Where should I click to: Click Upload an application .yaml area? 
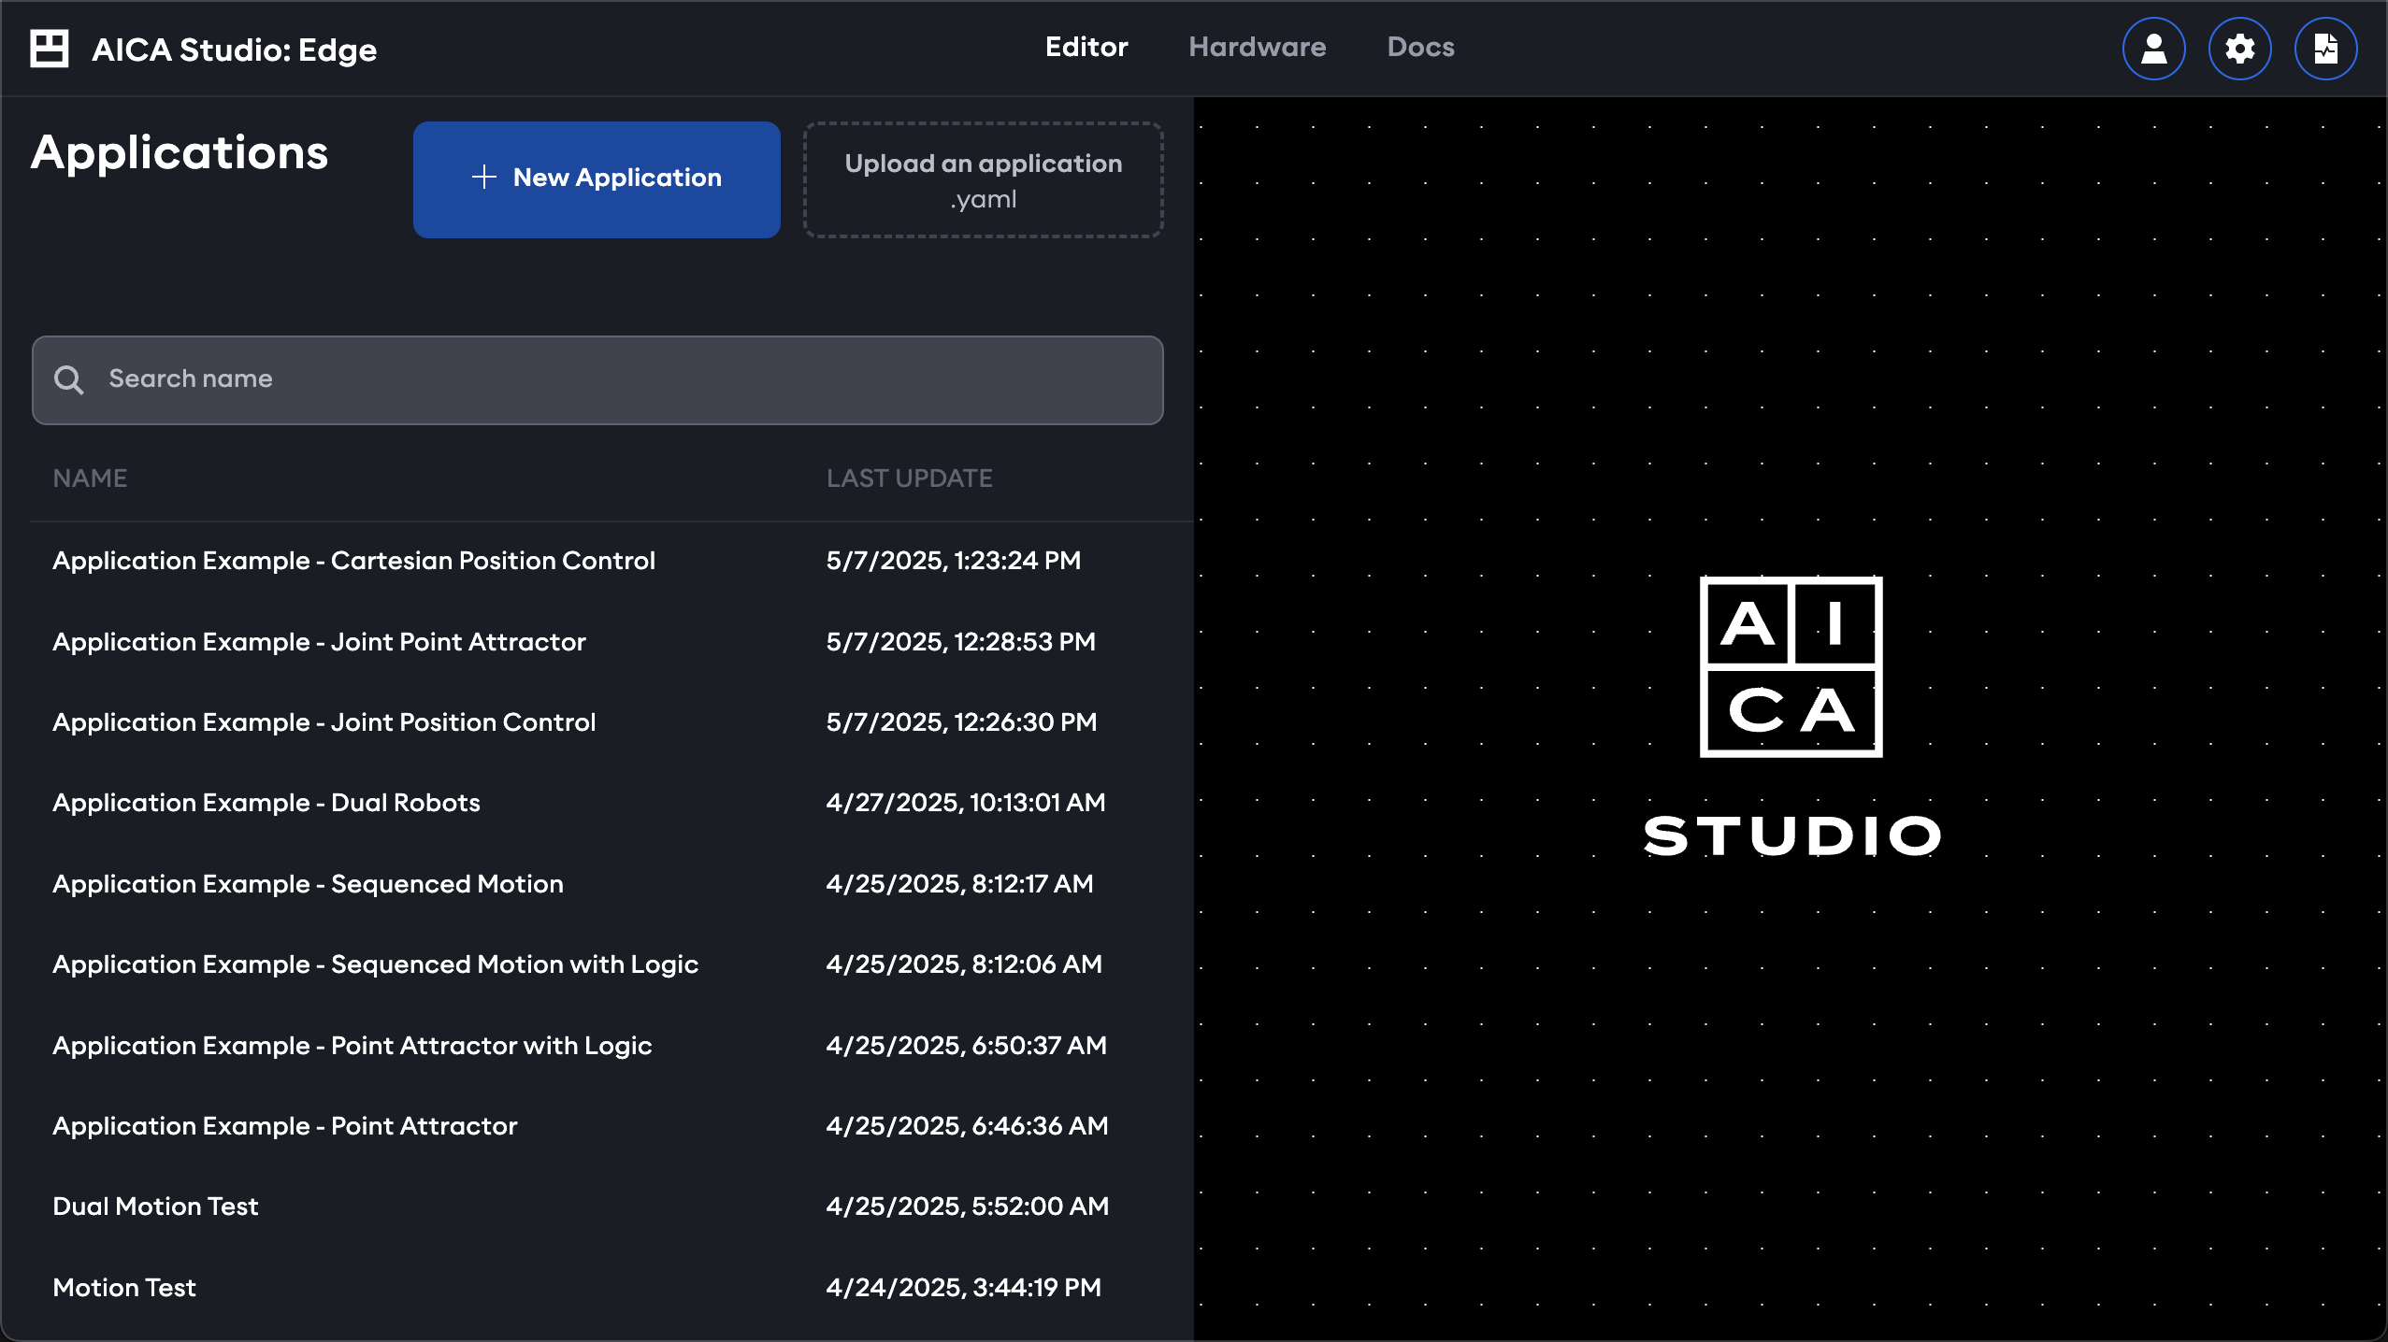click(x=983, y=179)
